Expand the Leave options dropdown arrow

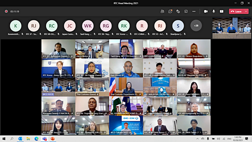246,12
